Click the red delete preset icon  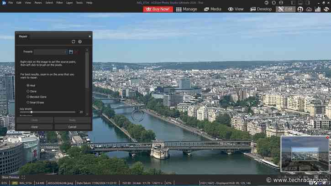77,52
